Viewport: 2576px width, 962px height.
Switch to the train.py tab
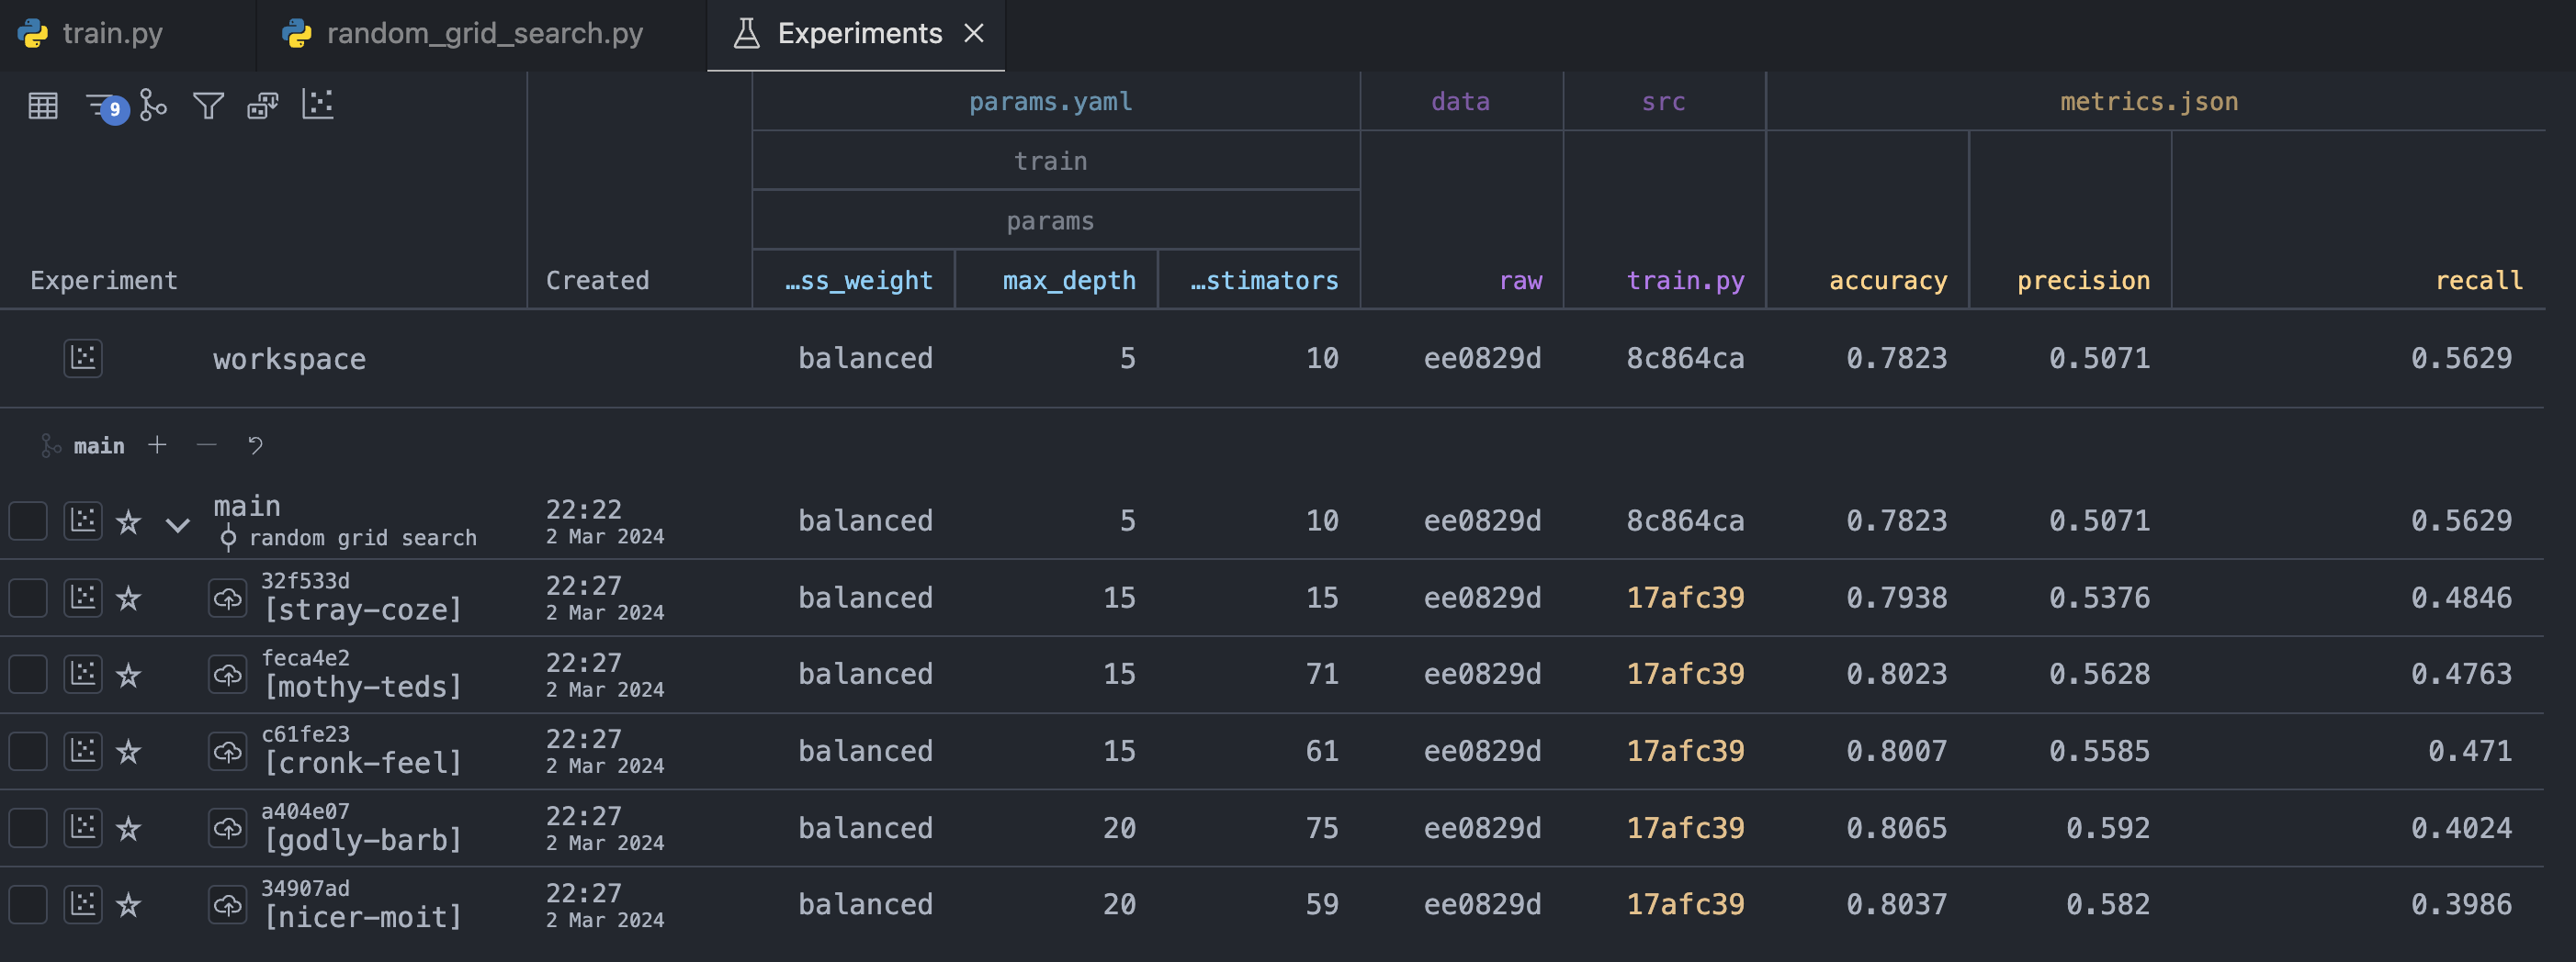click(112, 34)
